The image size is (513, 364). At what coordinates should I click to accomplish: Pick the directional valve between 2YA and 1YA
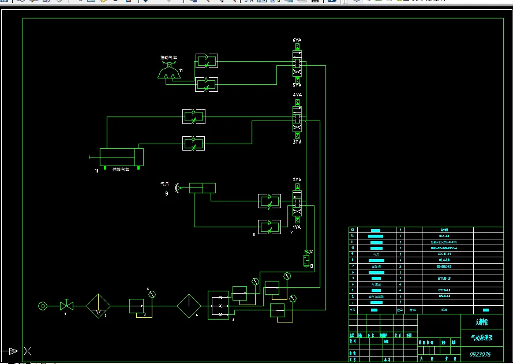tap(297, 204)
